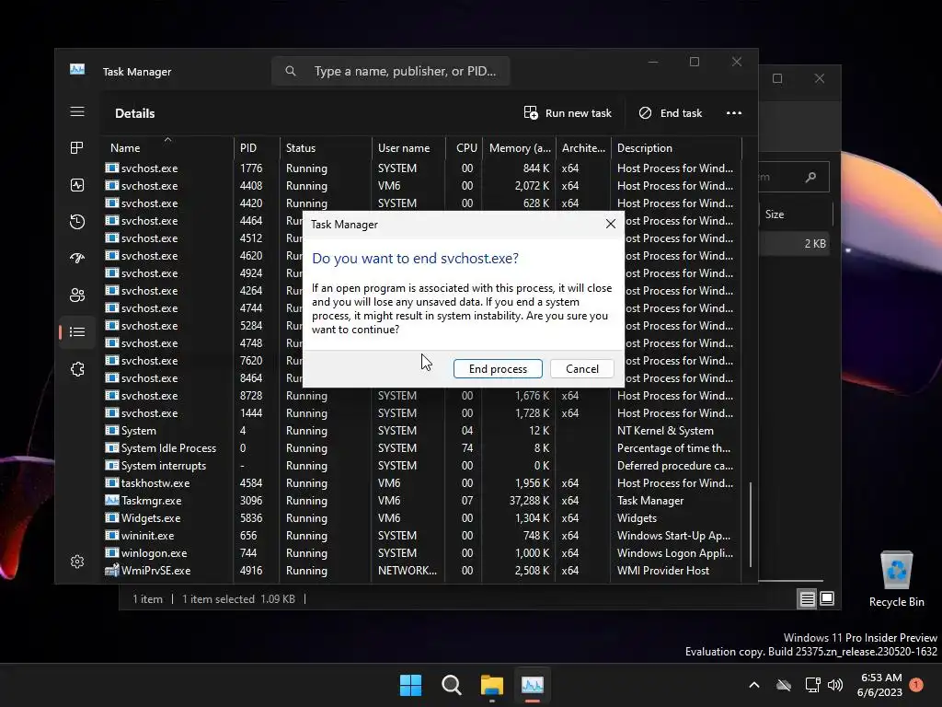The image size is (942, 707).
Task: Open taskbar Search icon
Action: (x=451, y=685)
